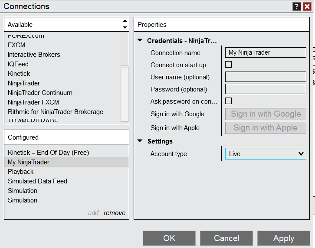Image resolution: width=315 pixels, height=248 pixels.
Task: Focus the User name (optional) field
Action: 266,77
